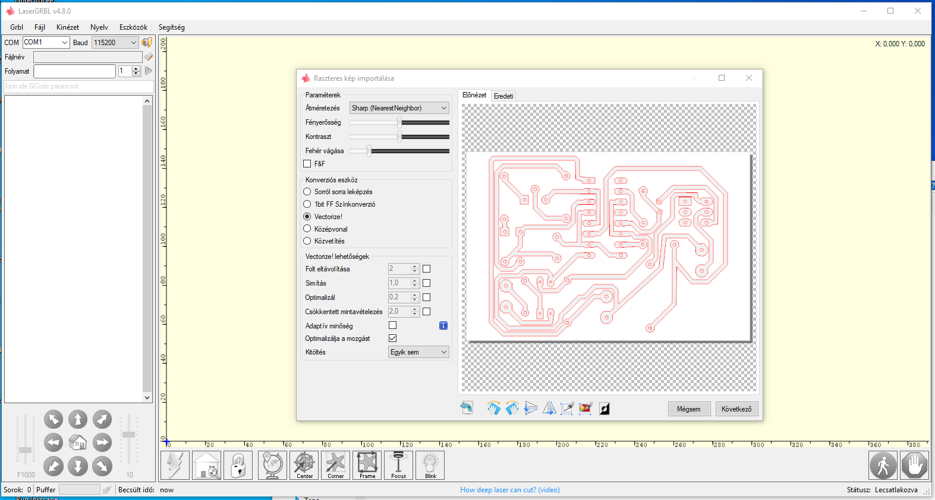Screen dimensions: 935x500
Task: Open the Baud rate dropdown
Action: click(x=115, y=42)
